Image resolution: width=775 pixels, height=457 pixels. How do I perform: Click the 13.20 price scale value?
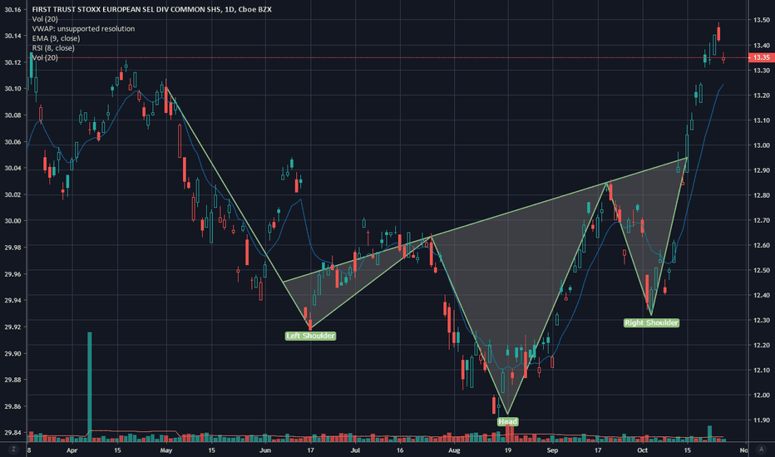pyautogui.click(x=761, y=95)
